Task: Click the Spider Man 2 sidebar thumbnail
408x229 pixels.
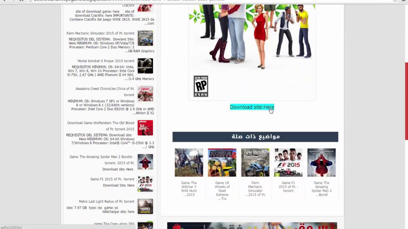Action: point(145,162)
